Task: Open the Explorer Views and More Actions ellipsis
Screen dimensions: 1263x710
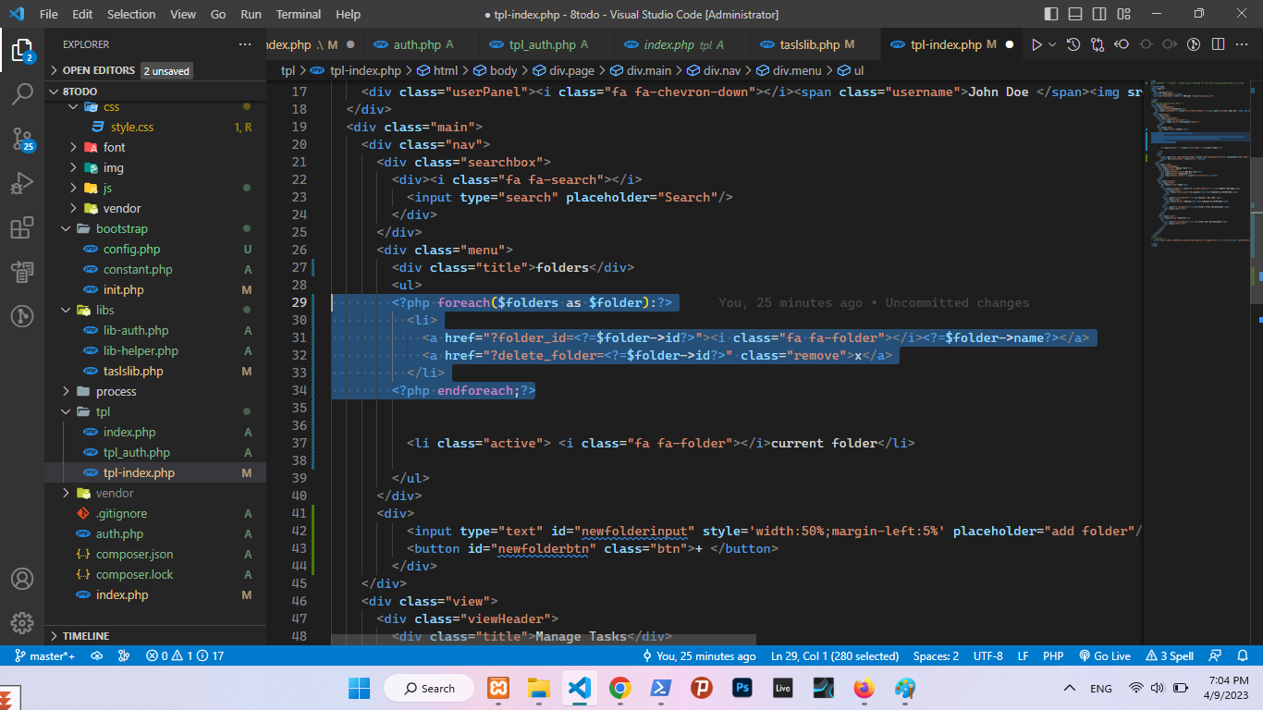Action: point(244,44)
